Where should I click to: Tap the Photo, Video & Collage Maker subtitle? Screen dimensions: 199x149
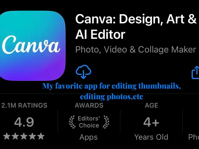point(136,50)
